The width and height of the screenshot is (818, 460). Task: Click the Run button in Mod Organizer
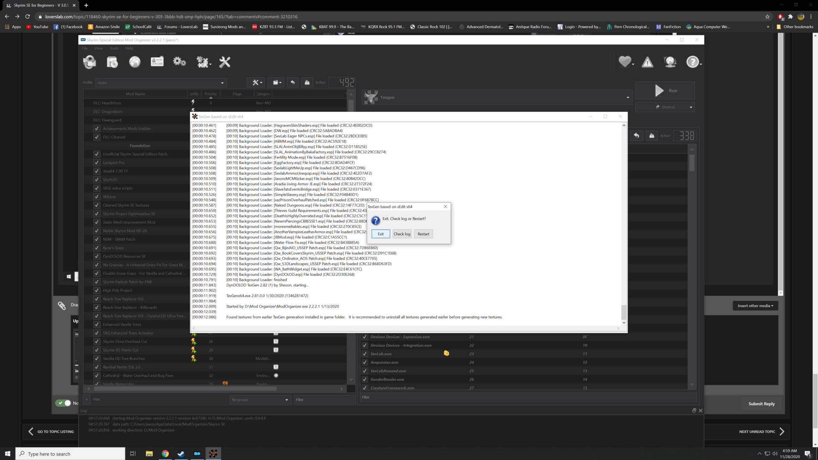coord(665,91)
